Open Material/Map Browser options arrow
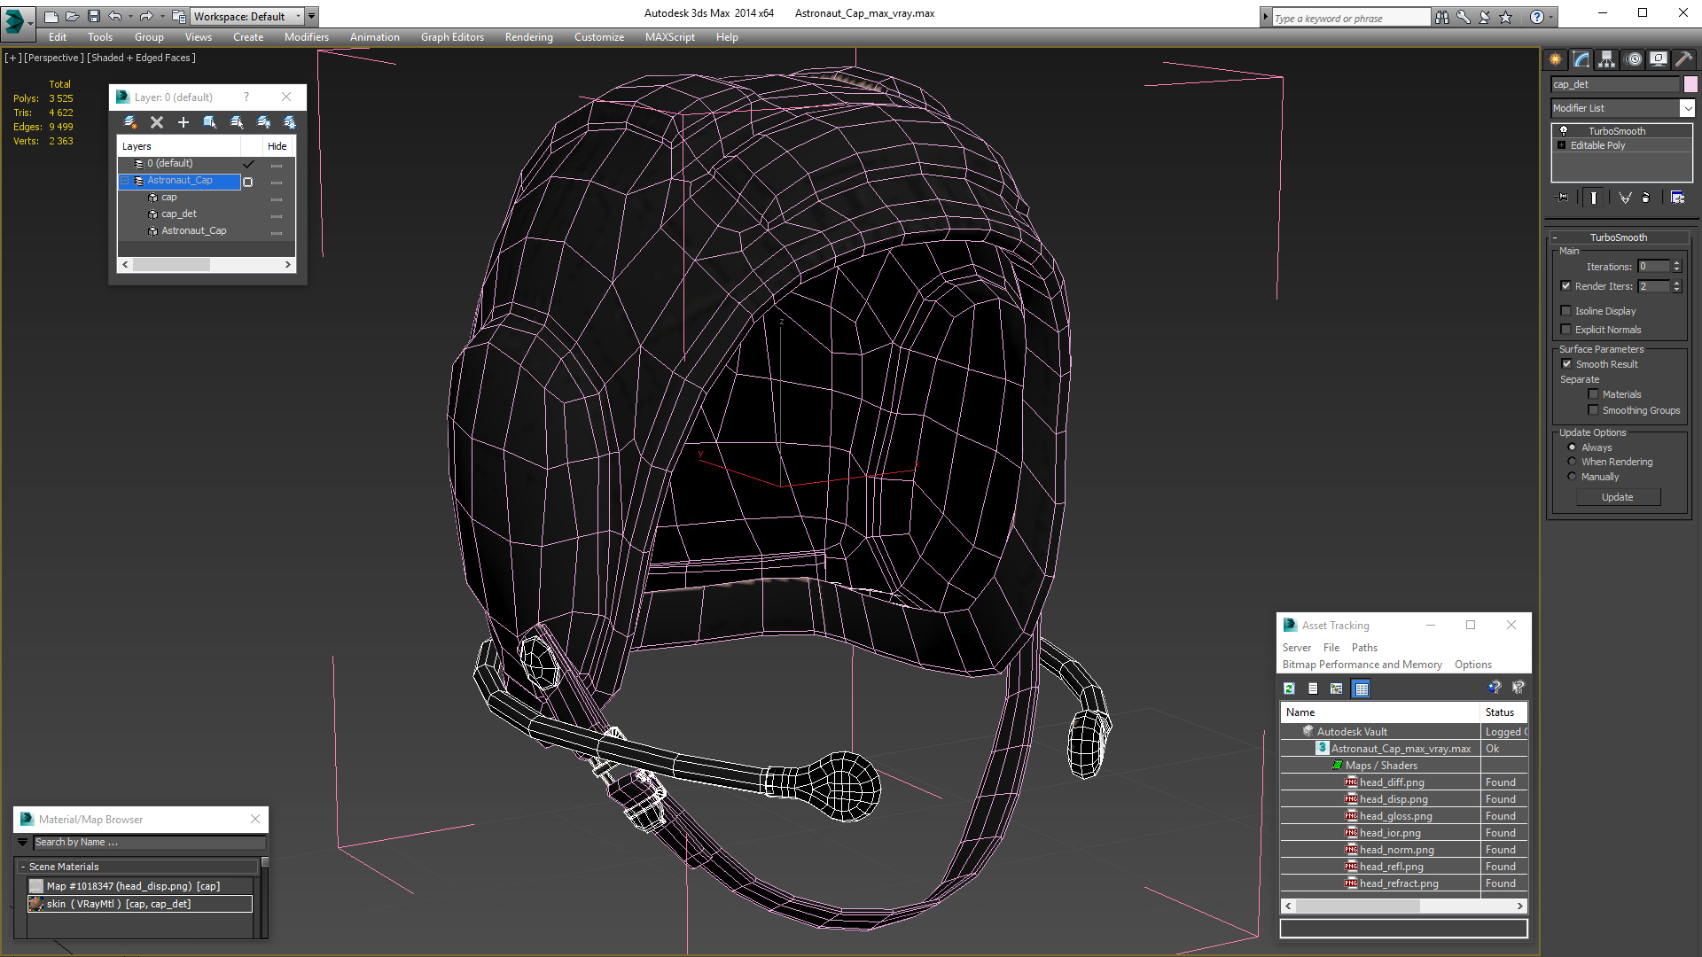Viewport: 1702px width, 957px height. pyautogui.click(x=23, y=842)
